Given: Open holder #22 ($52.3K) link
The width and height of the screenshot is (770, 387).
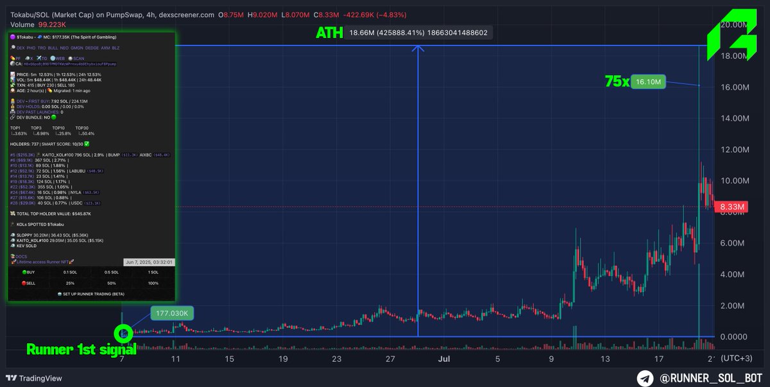Looking at the screenshot, I should pos(22,187).
